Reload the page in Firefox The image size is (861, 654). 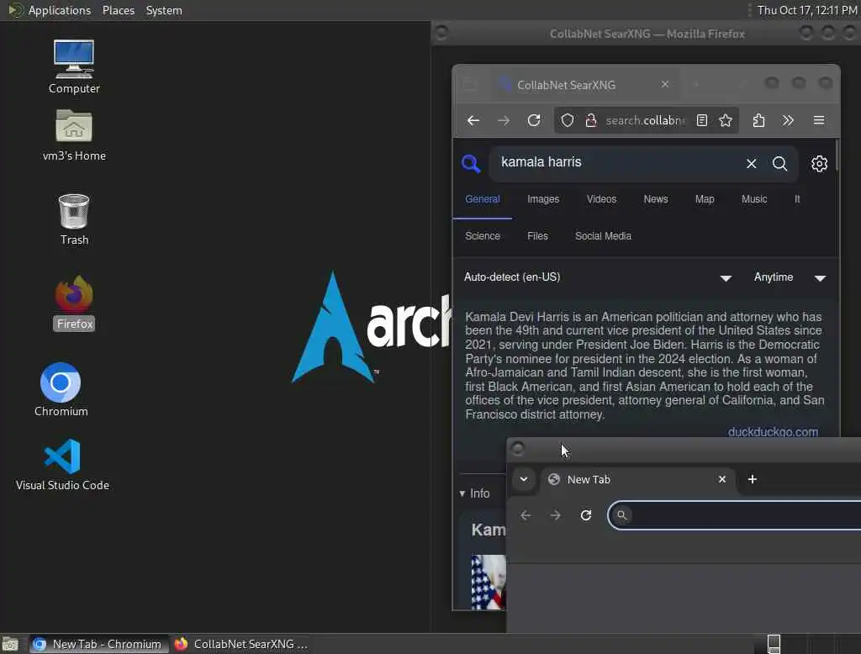(534, 120)
